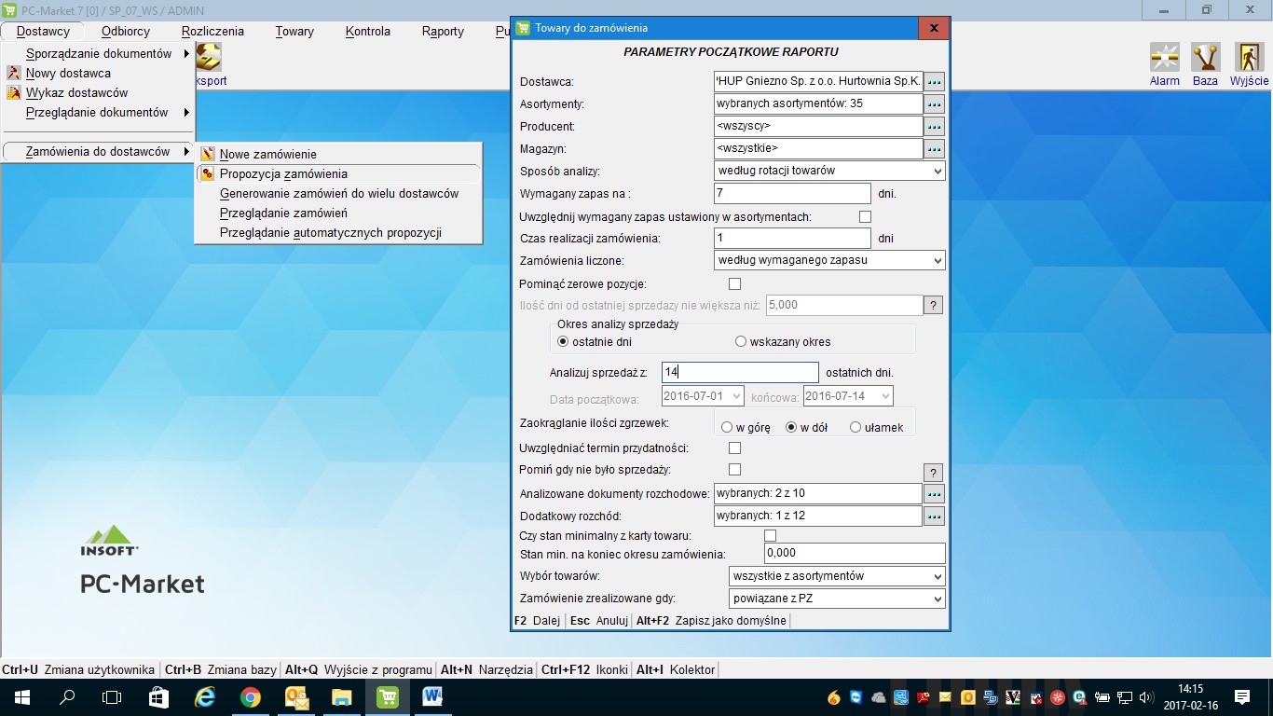Click the browse button next to Asortymenty
1273x716 pixels.
coord(935,103)
